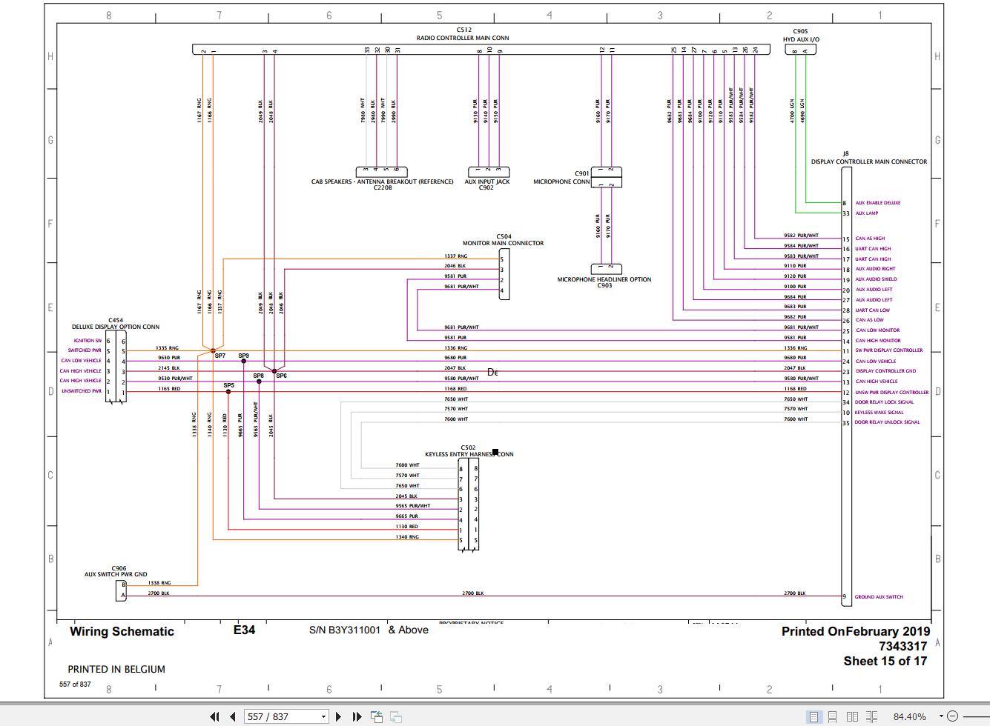Viewport: 990px width, 726px height.
Task: Click the Microphone Headliner Option C903 label
Action: 604,282
